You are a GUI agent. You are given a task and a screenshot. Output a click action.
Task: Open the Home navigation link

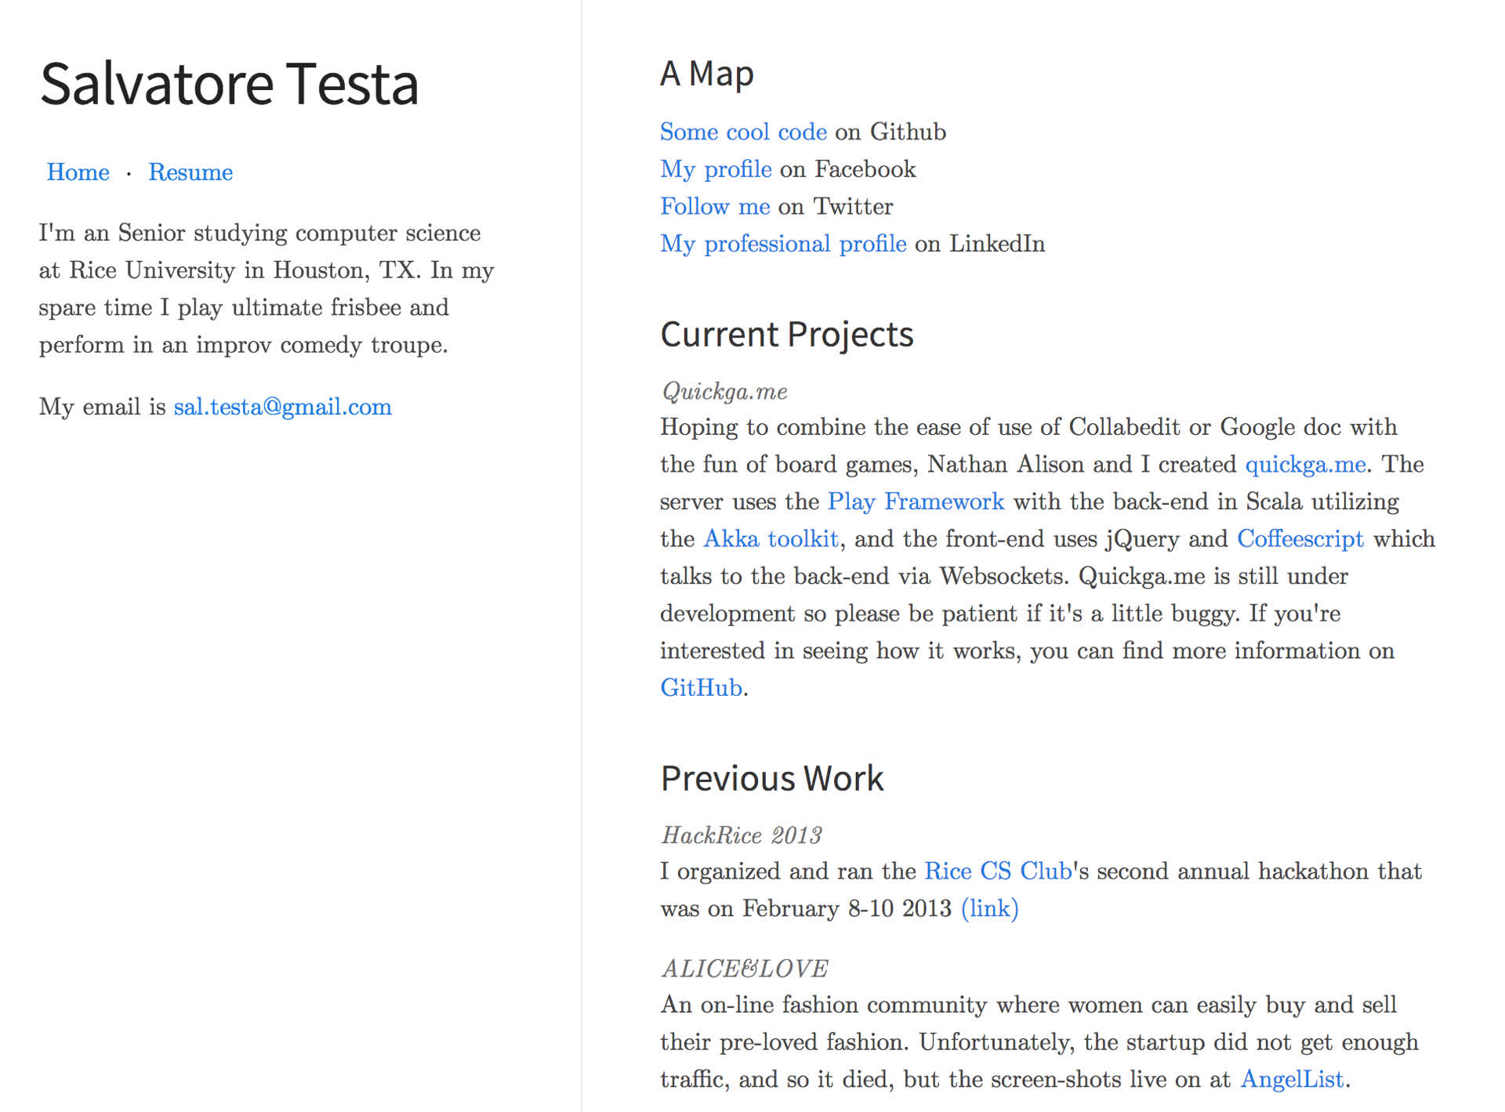(78, 172)
